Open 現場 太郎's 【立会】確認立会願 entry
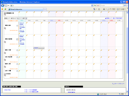Screen dimensions: 129x96 click(22, 27)
